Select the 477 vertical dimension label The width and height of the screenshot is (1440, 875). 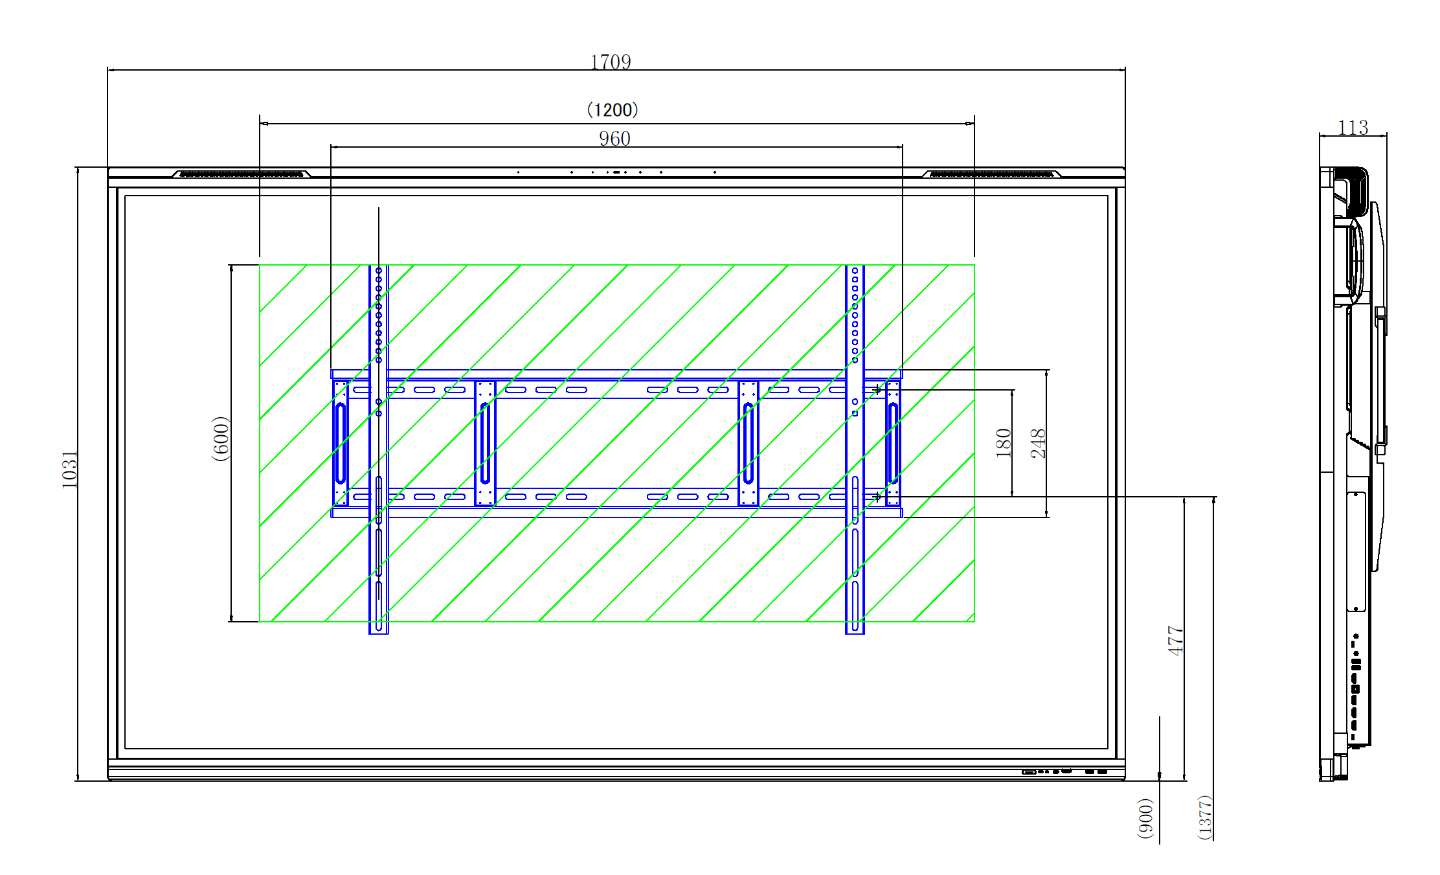[1175, 641]
